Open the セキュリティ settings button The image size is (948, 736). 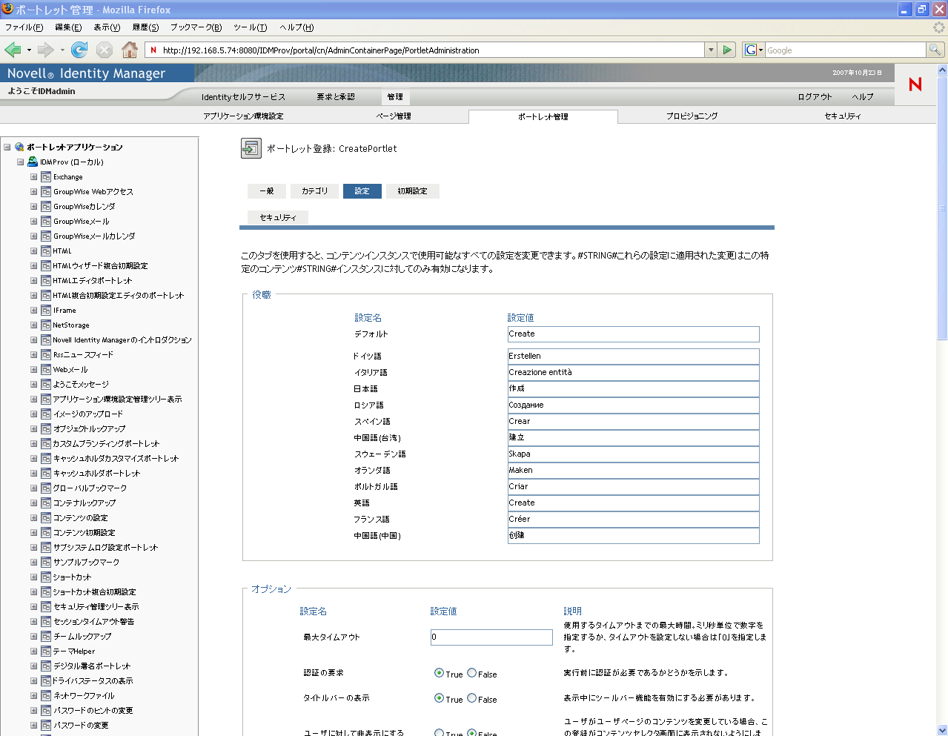[x=278, y=217]
